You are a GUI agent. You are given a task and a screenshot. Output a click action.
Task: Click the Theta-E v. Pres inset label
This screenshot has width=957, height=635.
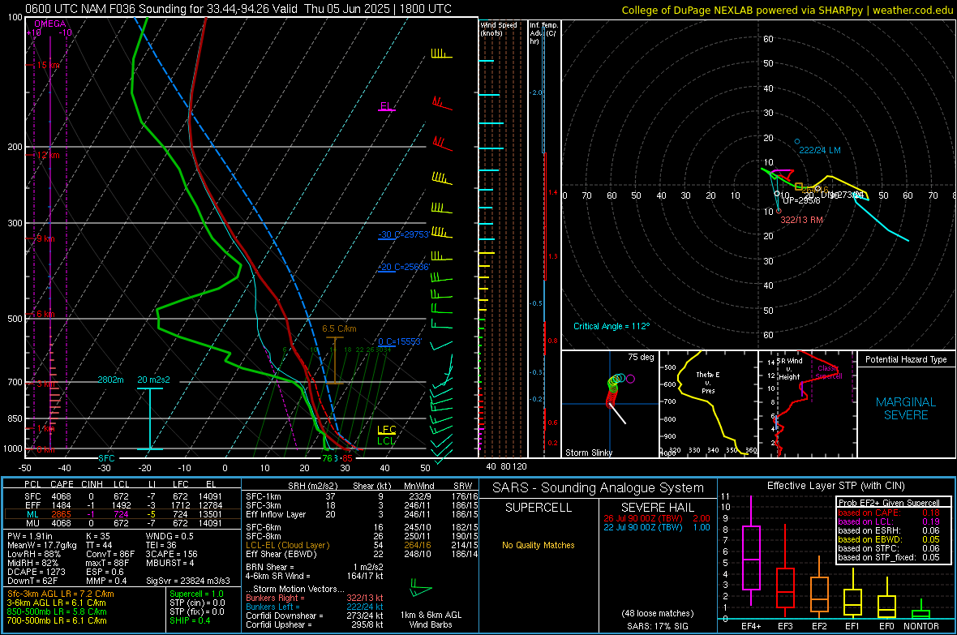point(708,382)
